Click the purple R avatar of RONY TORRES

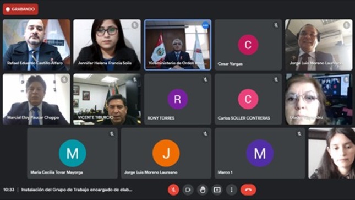coord(178,99)
